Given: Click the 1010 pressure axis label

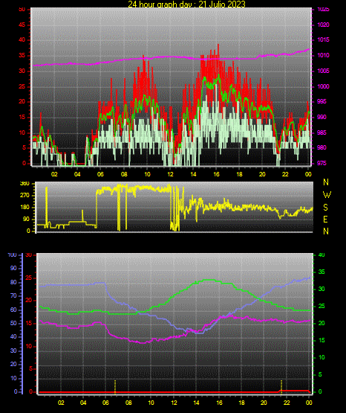Looking at the screenshot, I should point(324,55).
